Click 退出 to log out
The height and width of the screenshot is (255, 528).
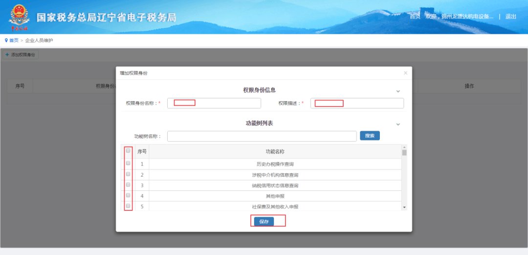coord(510,16)
